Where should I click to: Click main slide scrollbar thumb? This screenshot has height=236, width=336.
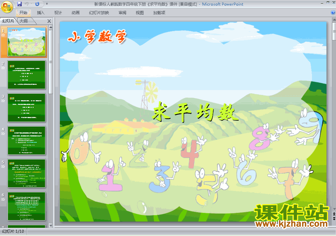pyautogui.click(x=334, y=31)
